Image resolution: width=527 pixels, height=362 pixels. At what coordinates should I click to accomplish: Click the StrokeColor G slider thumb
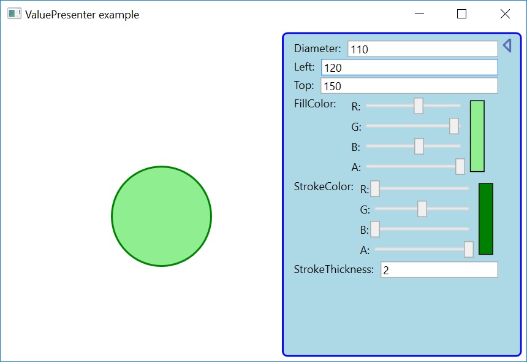click(422, 209)
